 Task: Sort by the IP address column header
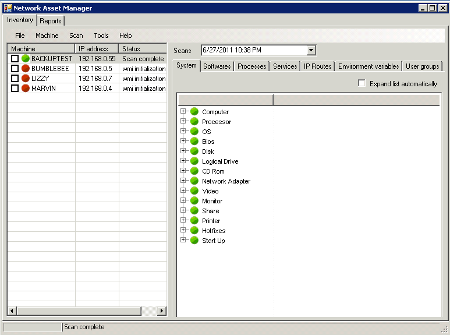tap(97, 49)
